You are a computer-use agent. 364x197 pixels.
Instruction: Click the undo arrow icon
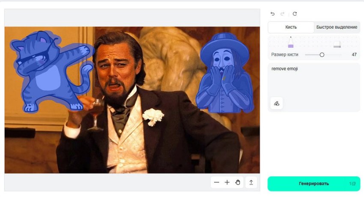(x=273, y=14)
